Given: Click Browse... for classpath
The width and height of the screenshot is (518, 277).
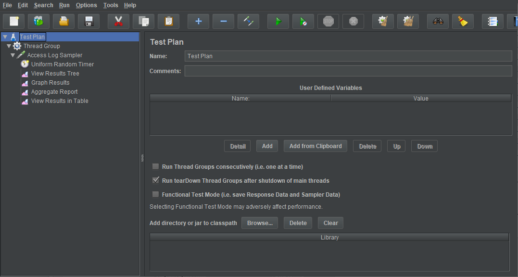Looking at the screenshot, I should coord(260,223).
